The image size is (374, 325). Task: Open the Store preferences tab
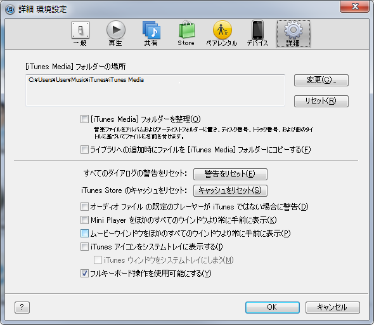(x=186, y=34)
